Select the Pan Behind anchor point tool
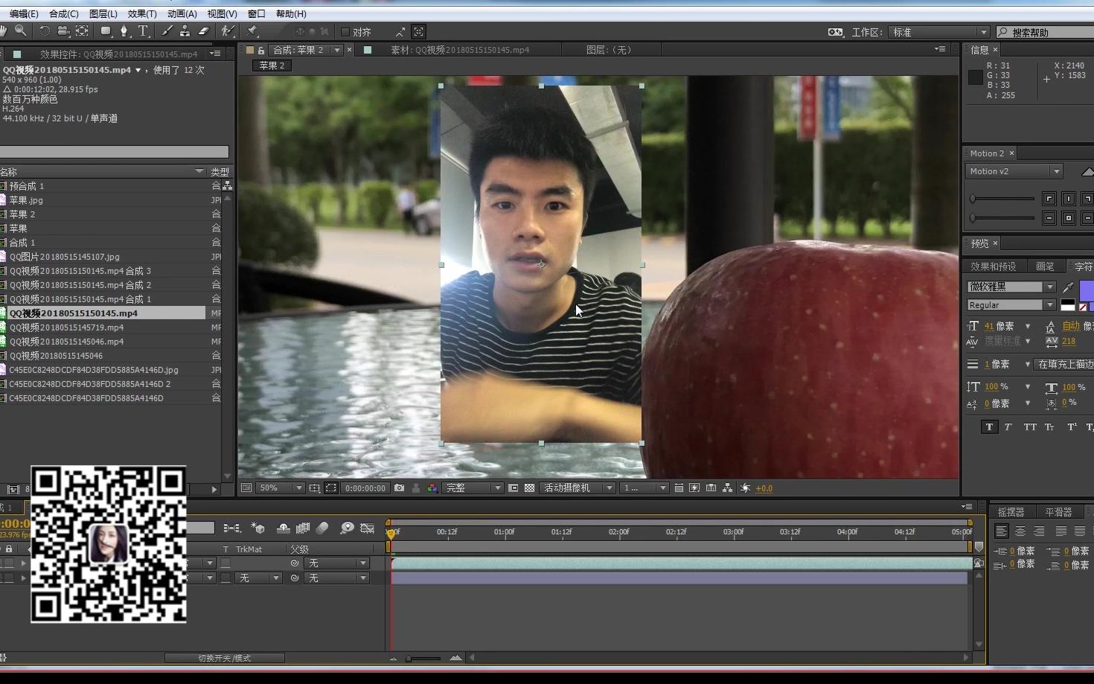Screen dimensions: 1094x684 pos(82,31)
